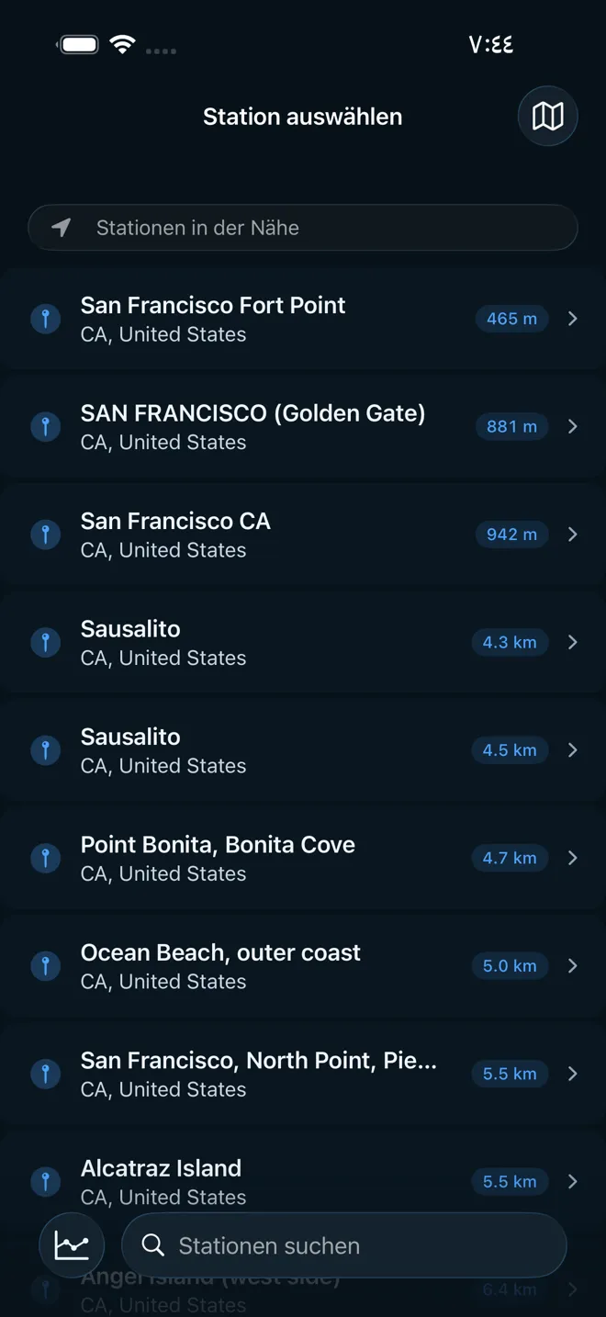The height and width of the screenshot is (1317, 606).
Task: Open the tide chart icon button
Action: click(x=72, y=1245)
